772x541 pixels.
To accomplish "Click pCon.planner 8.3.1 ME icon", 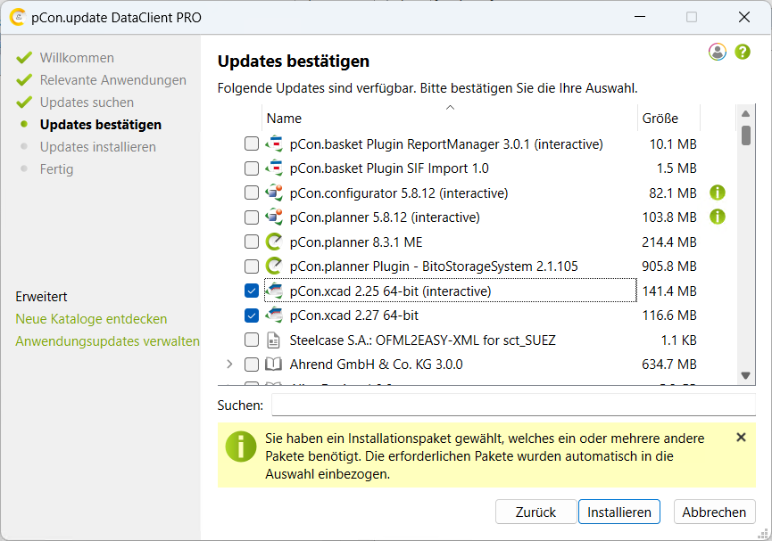I will 274,242.
